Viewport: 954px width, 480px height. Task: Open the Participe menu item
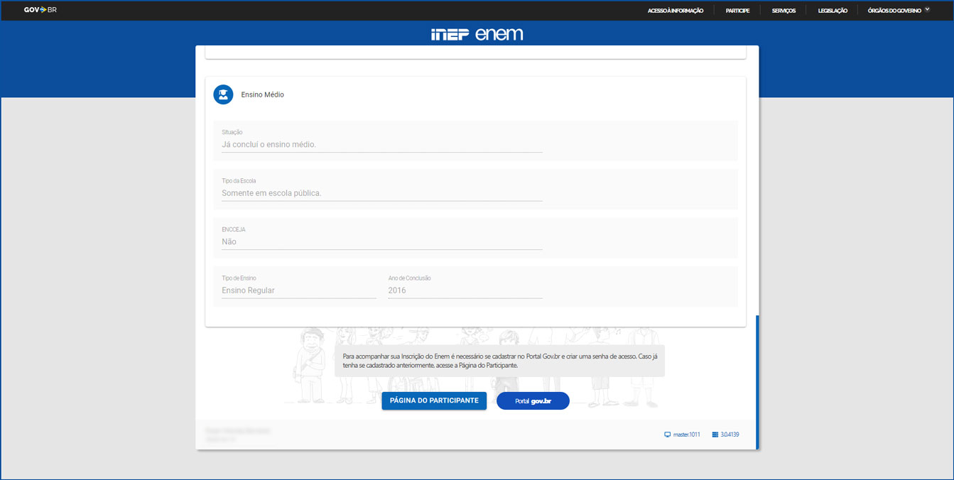[x=737, y=11]
